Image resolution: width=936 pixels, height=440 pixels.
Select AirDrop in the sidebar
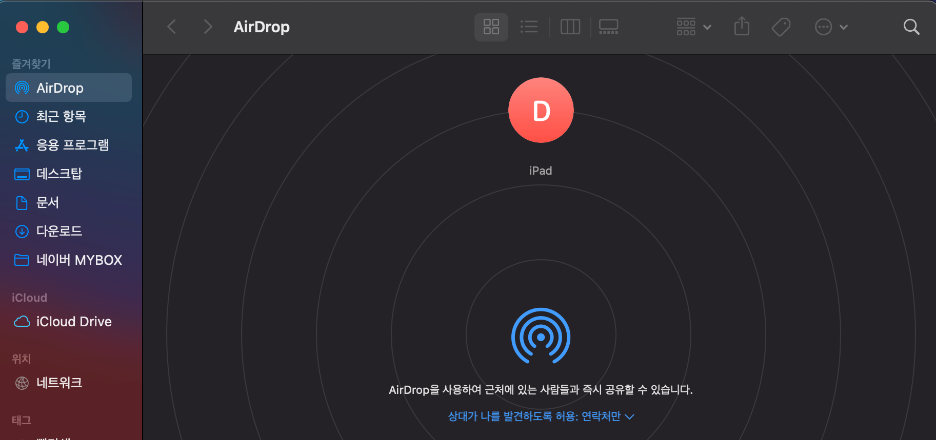click(69, 88)
